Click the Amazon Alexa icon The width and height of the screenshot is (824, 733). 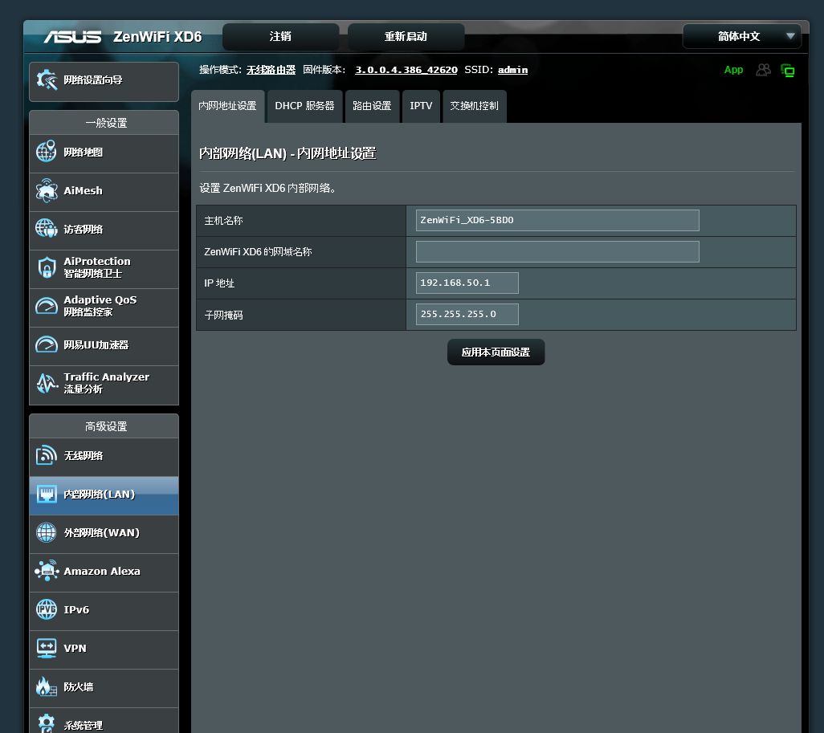(47, 571)
